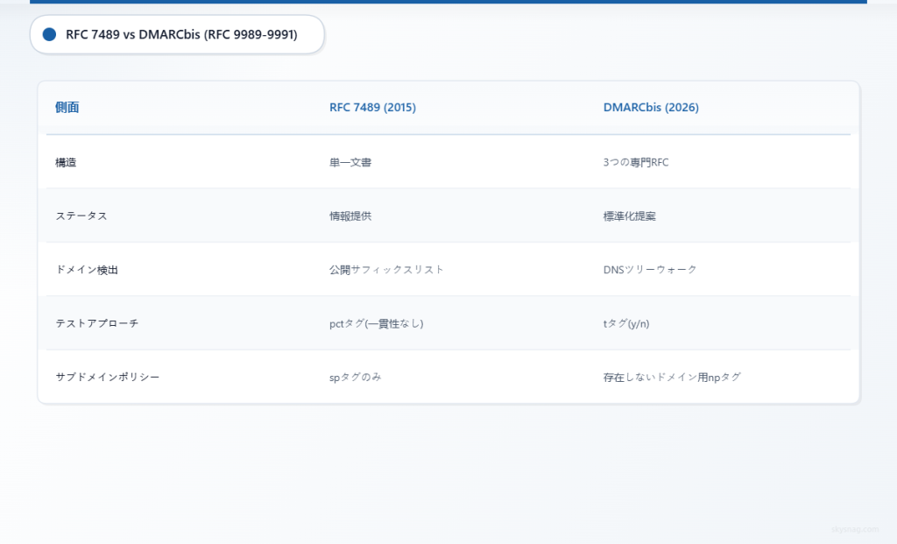The height and width of the screenshot is (544, 897).
Task: Click the 情報提供 cell
Action: click(x=350, y=216)
